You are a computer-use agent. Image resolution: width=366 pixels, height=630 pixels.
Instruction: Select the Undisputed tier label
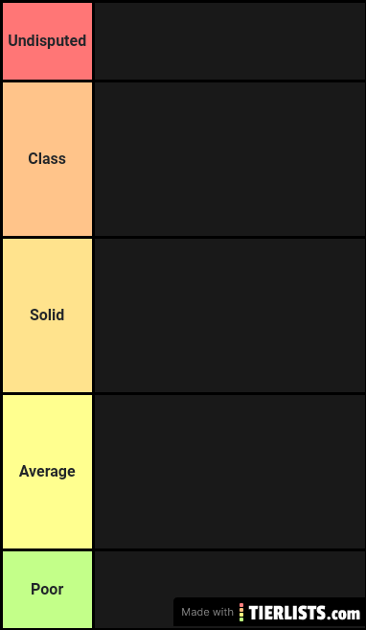tap(47, 41)
